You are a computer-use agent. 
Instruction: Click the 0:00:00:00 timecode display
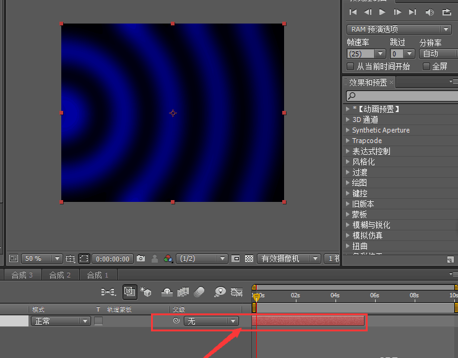113,259
